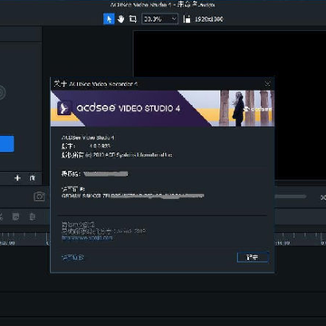Click the blue button in left panel
The image size is (326, 326).
(6, 144)
